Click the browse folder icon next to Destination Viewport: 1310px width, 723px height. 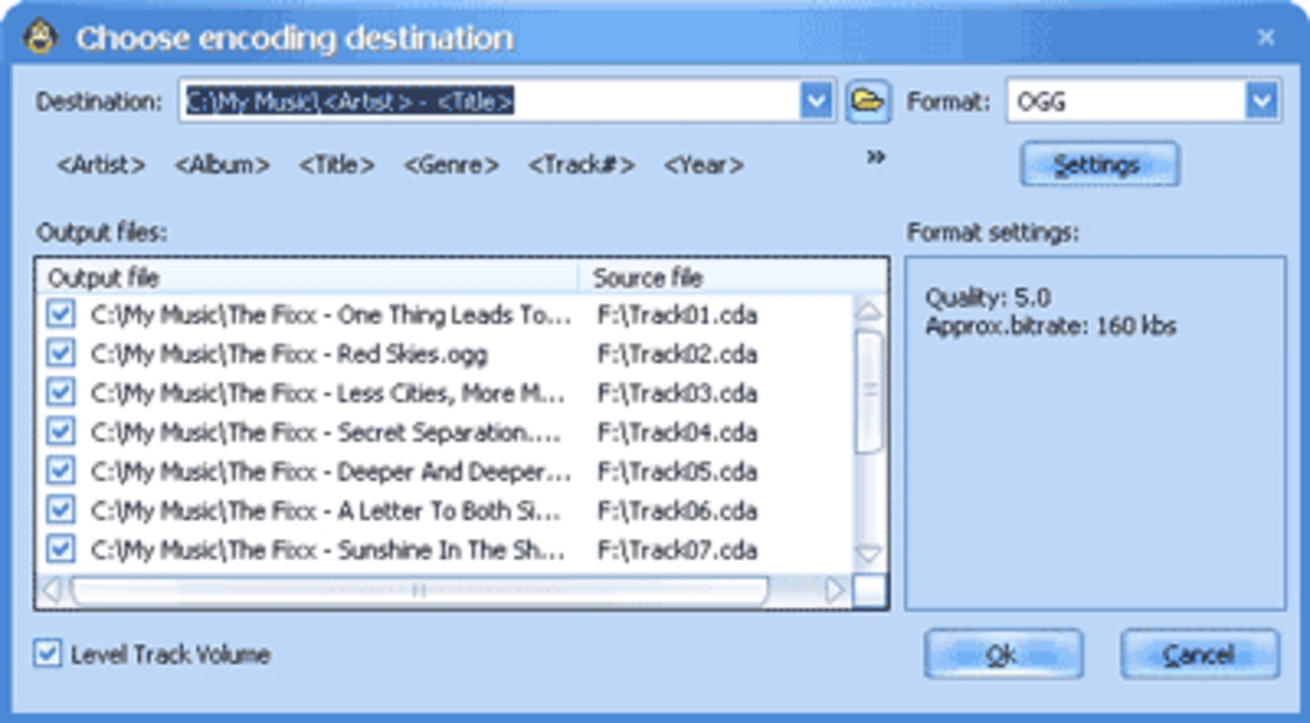tap(867, 101)
